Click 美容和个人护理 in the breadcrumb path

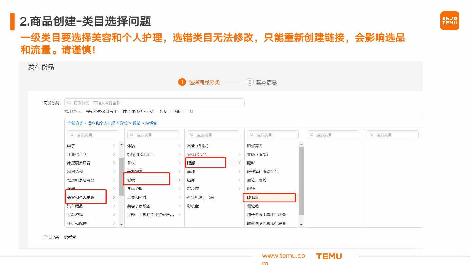(101, 123)
